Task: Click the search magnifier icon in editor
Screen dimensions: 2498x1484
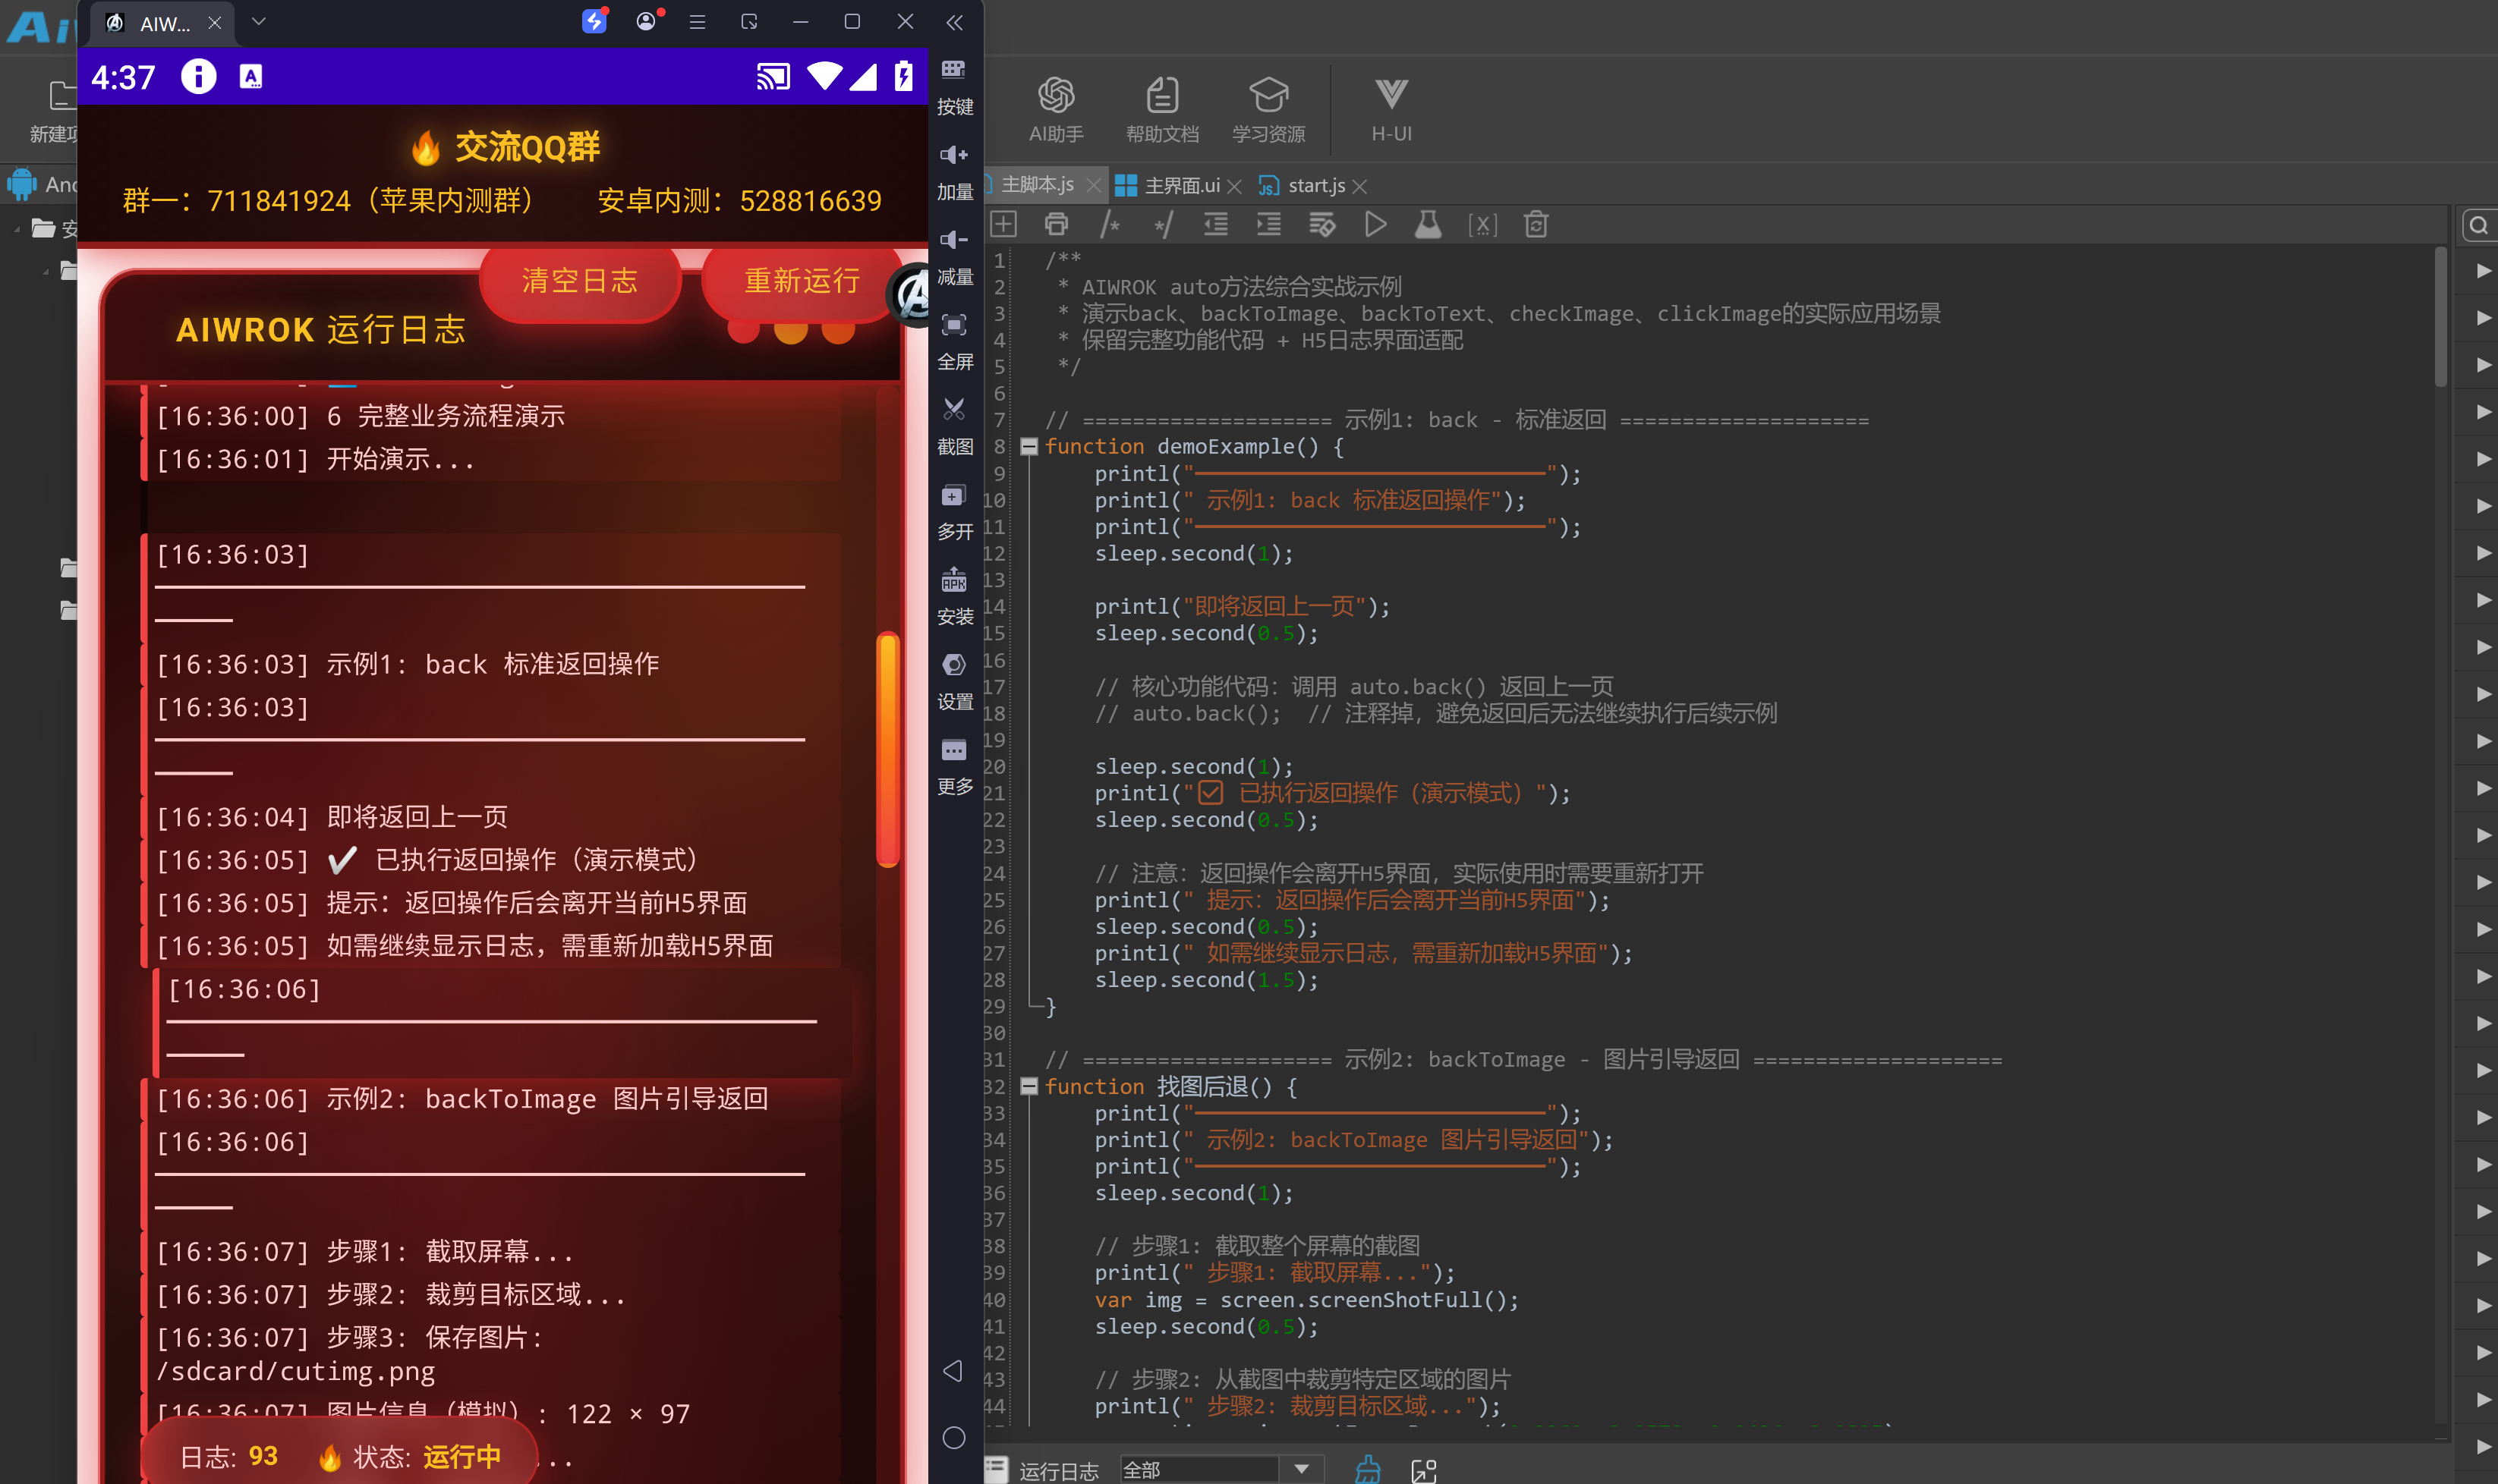Action: point(2478,226)
